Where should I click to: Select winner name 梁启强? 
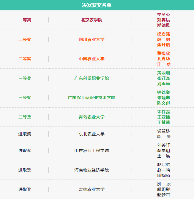(x=163, y=34)
